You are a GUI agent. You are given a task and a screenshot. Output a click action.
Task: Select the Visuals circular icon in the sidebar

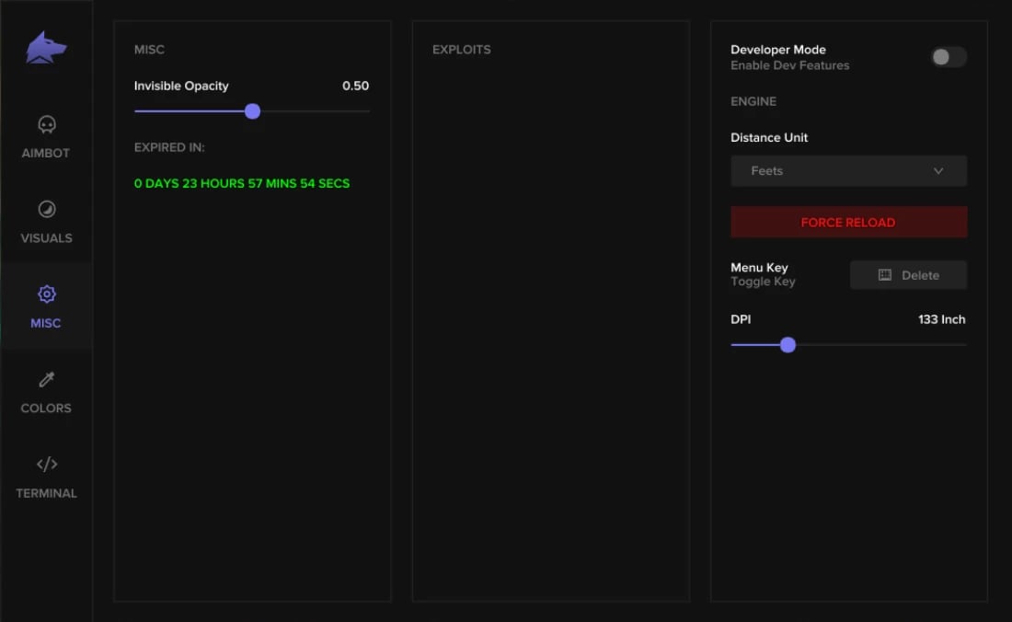click(47, 209)
